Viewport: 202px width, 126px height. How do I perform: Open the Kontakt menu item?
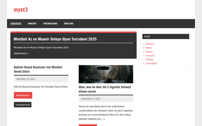point(32,24)
